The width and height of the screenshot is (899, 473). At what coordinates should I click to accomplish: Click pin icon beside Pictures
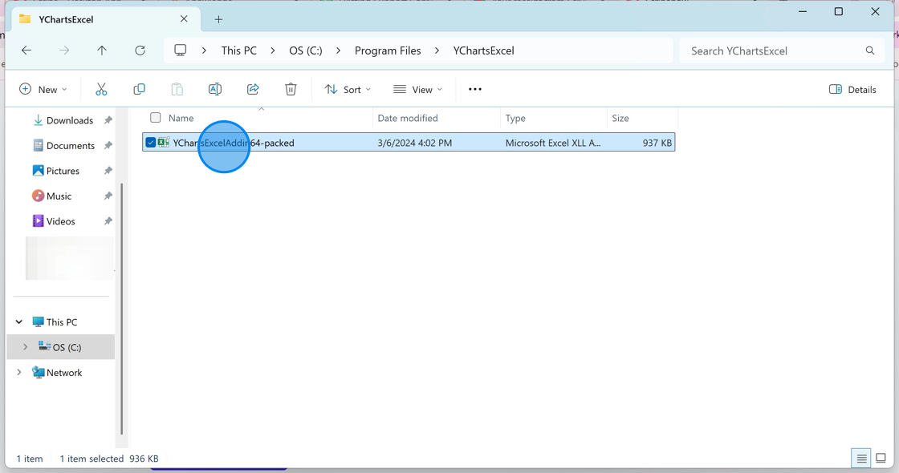pyautogui.click(x=108, y=171)
